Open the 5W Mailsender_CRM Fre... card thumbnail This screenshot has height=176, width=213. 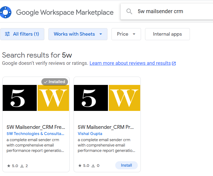coord(36,98)
